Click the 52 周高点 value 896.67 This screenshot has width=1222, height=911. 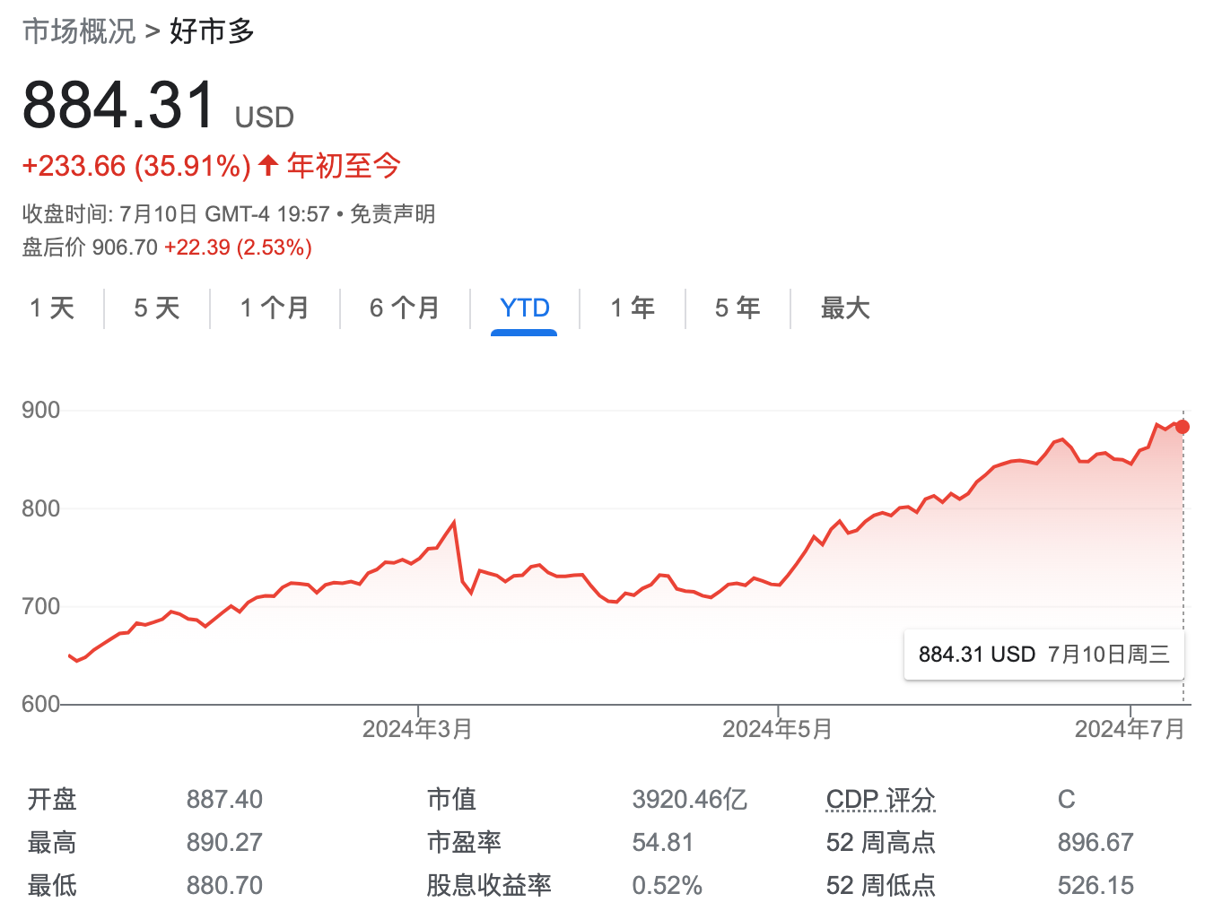click(1095, 842)
